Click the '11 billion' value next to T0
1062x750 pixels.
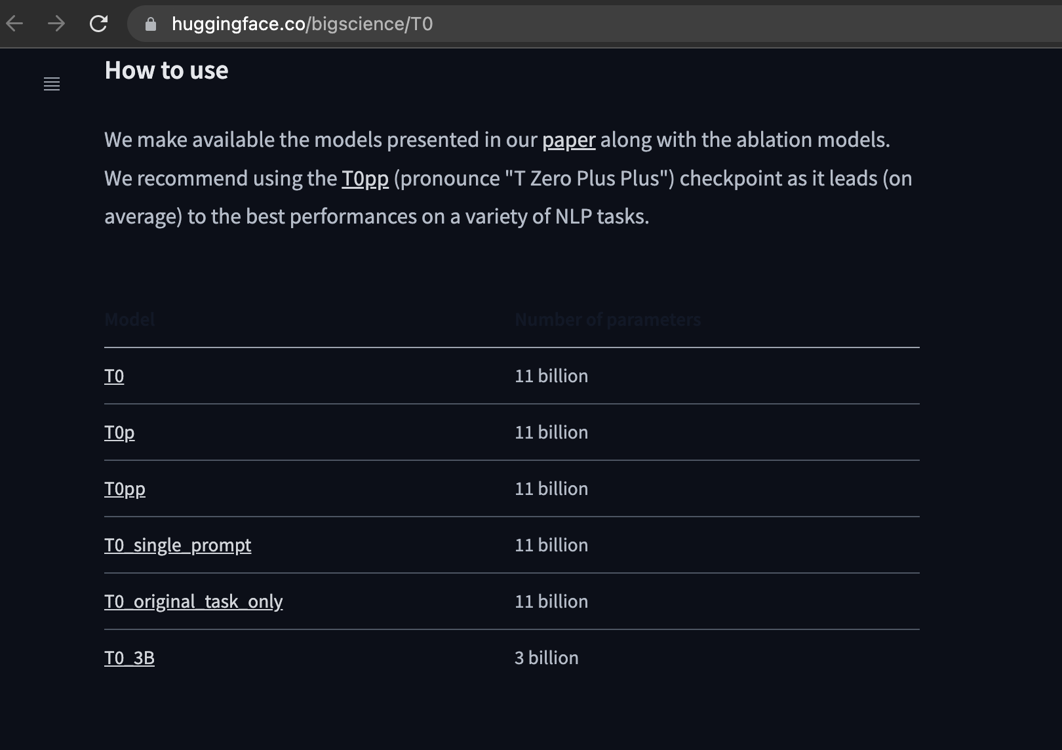(x=551, y=376)
